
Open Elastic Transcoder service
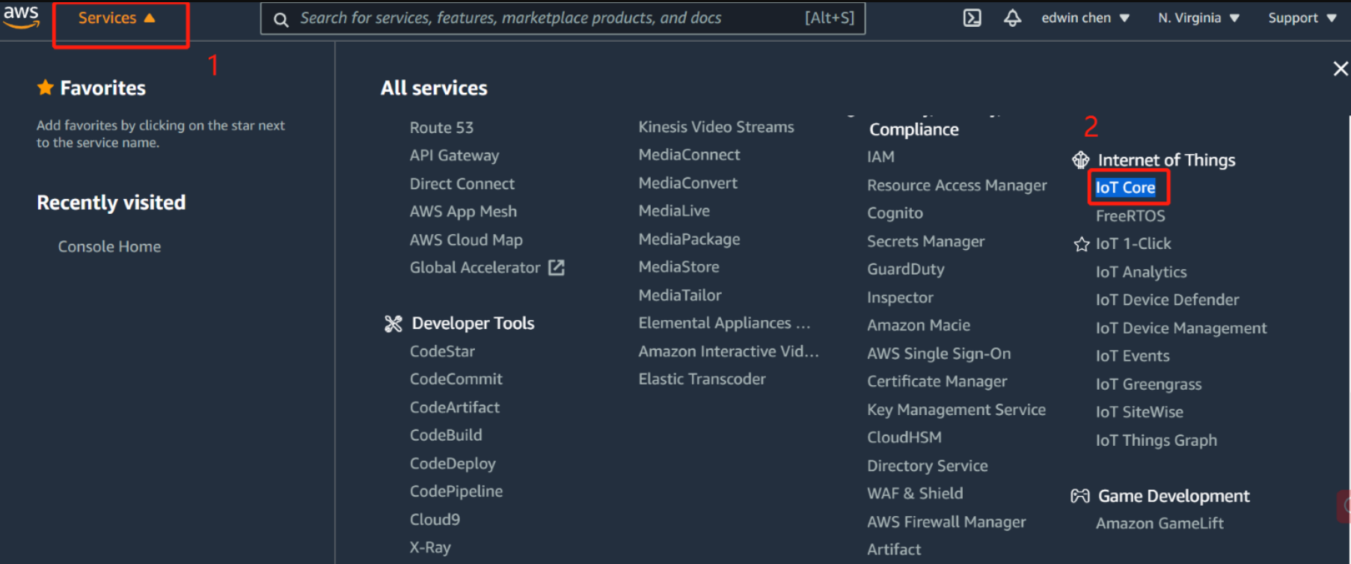pos(702,379)
